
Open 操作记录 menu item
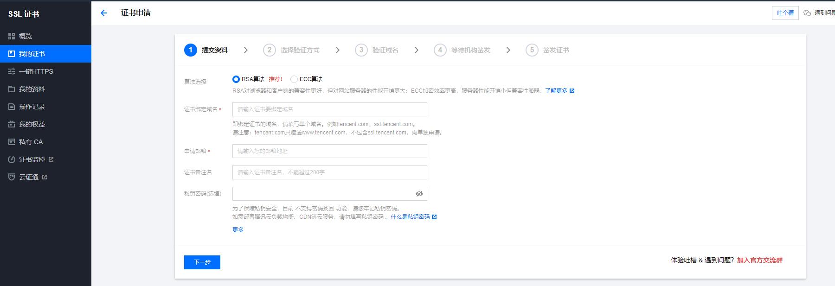[45, 107]
